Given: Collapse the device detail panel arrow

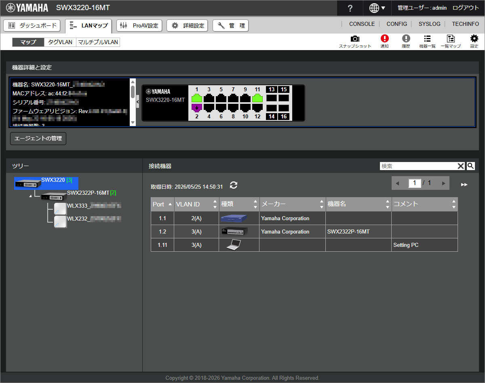Looking at the screenshot, I should point(137,102).
